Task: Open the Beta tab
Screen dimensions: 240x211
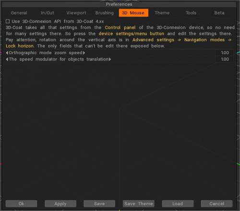Action: pyautogui.click(x=219, y=13)
